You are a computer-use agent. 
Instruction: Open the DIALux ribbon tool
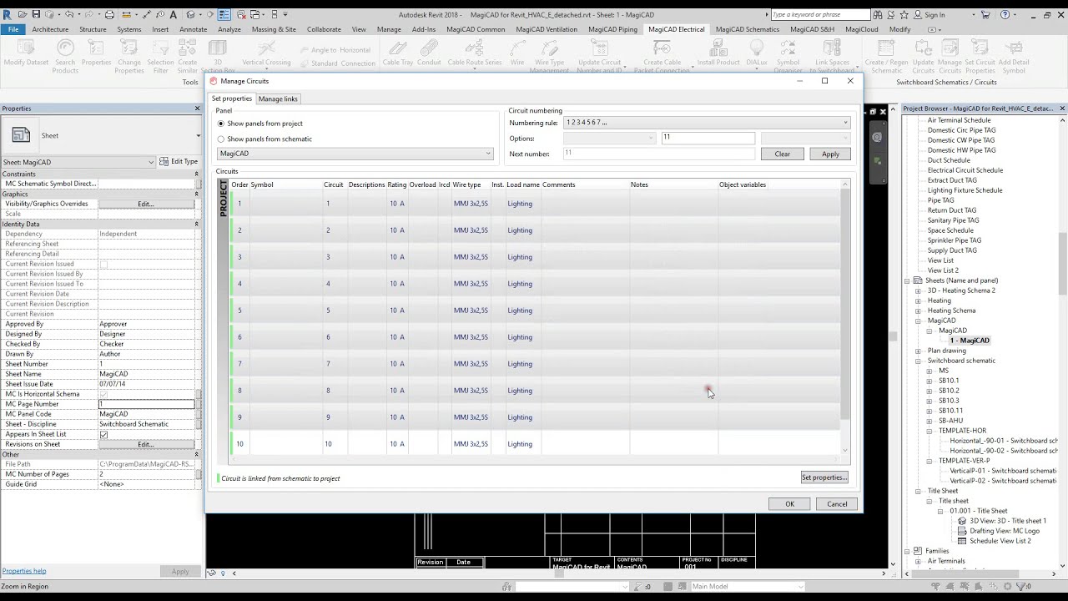757,53
